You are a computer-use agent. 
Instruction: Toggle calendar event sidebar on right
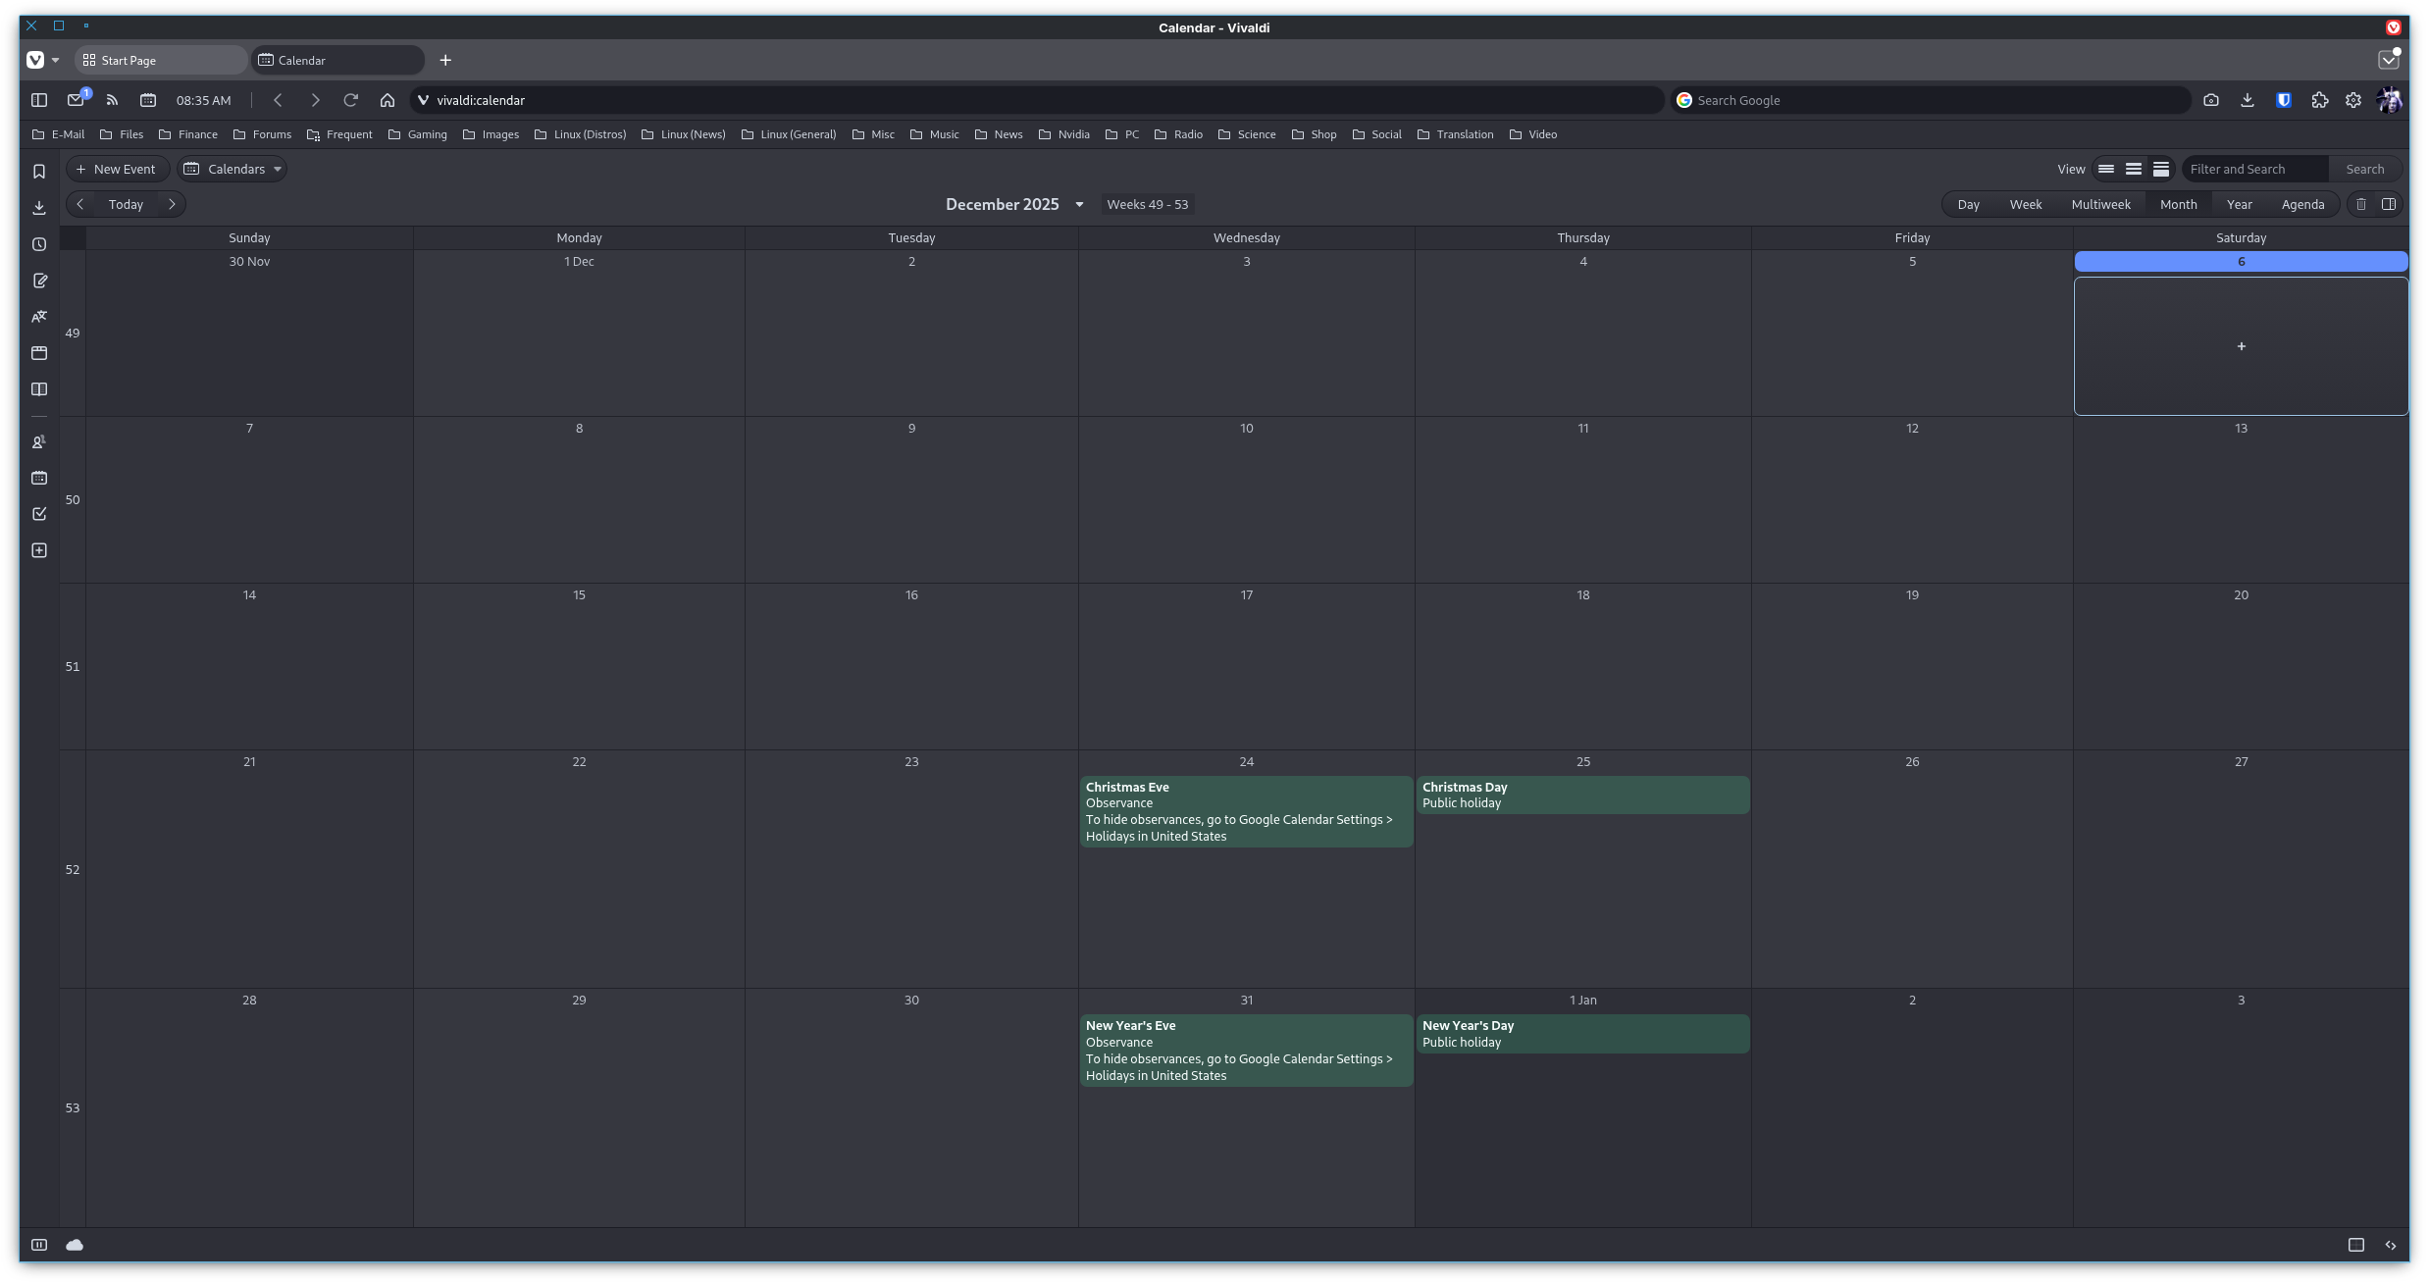[2389, 204]
